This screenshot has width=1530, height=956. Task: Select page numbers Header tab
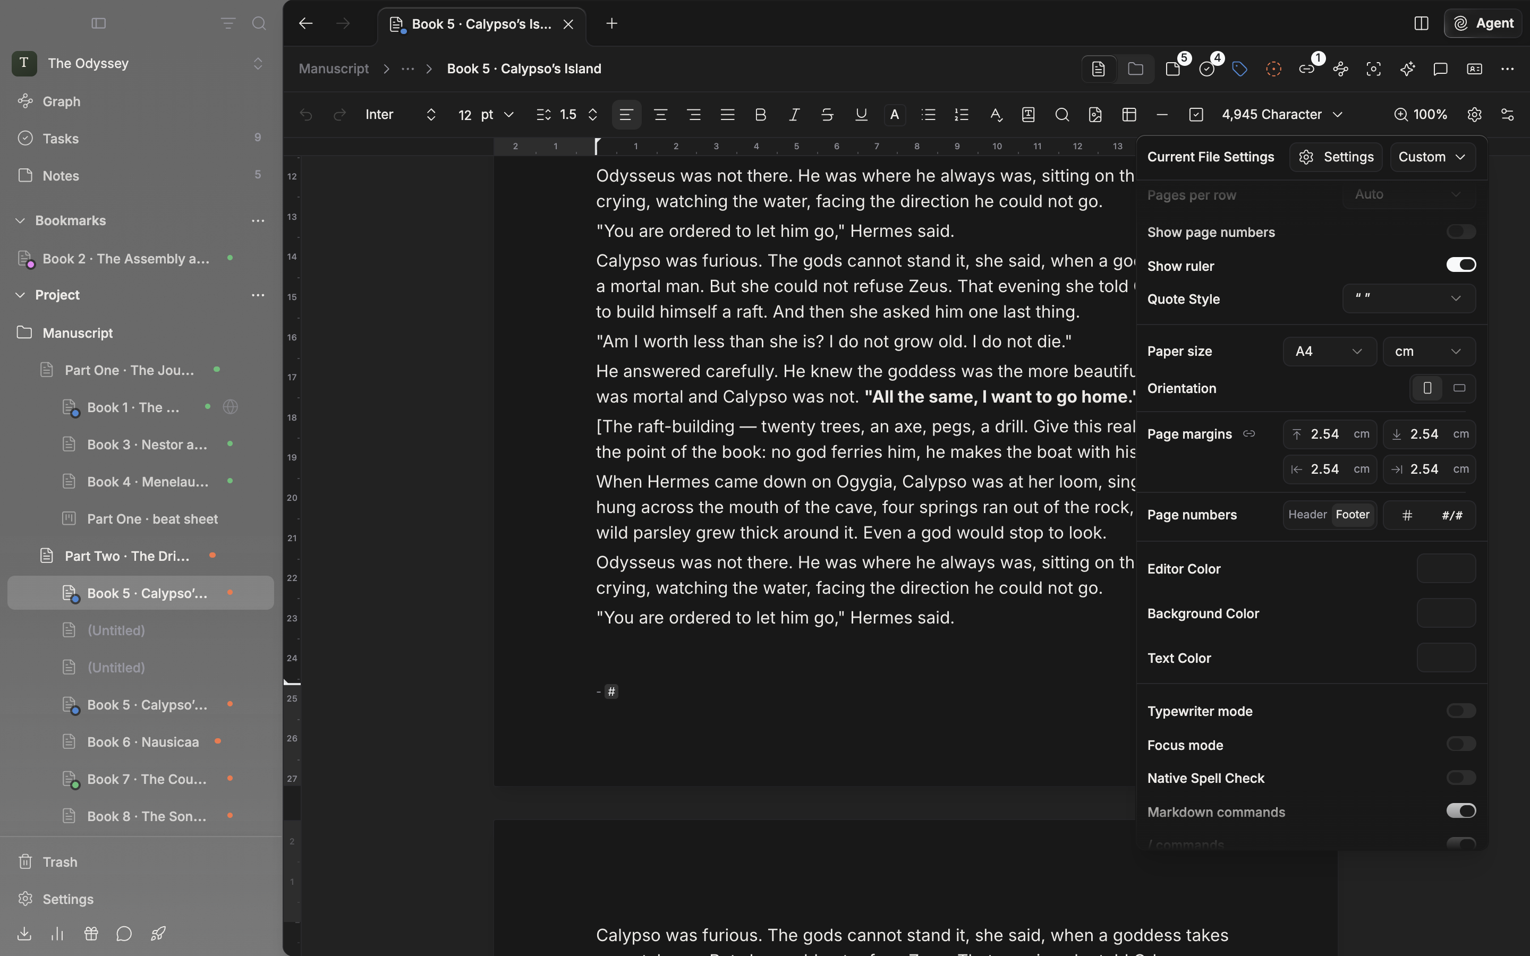click(1307, 515)
